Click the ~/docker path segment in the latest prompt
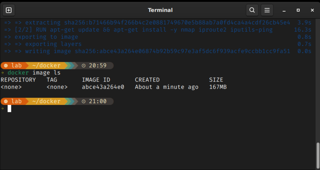Image resolution: width=320 pixels, height=170 pixels. 46,101
